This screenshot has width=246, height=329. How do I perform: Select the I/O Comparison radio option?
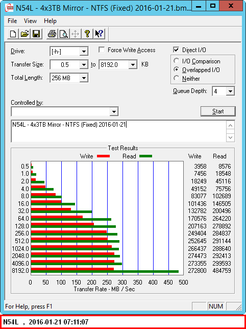click(x=177, y=61)
